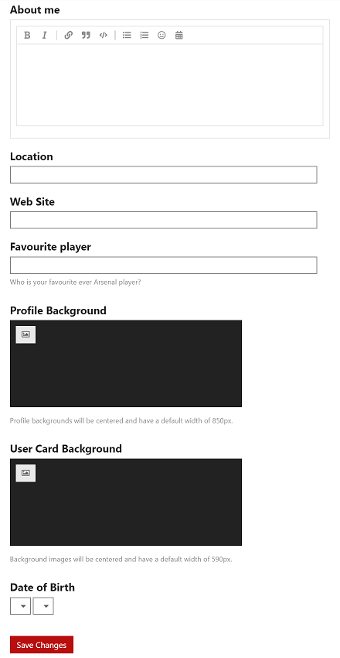Open the second Date of Birth dropdown
340x658 pixels.
(43, 606)
